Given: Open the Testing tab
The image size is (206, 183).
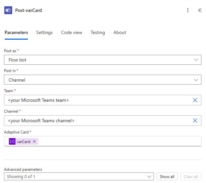Looking at the screenshot, I should pyautogui.click(x=98, y=32).
